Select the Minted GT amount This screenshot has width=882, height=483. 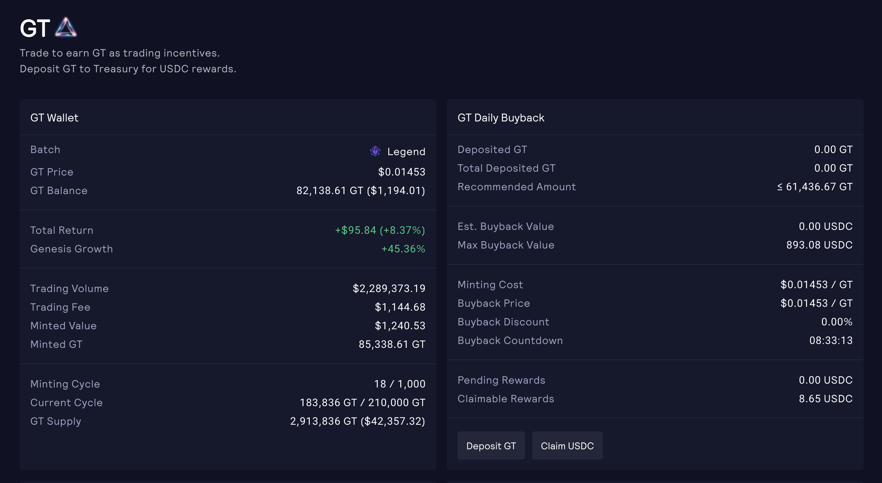[x=392, y=344]
